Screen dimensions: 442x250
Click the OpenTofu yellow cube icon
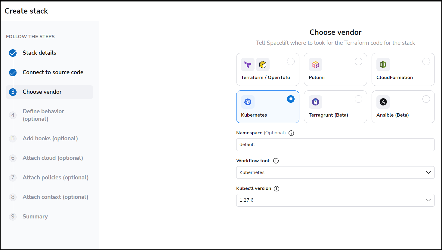click(x=263, y=64)
